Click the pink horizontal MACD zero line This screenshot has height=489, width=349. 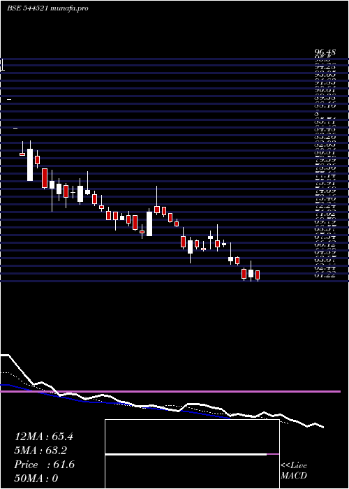click(170, 391)
